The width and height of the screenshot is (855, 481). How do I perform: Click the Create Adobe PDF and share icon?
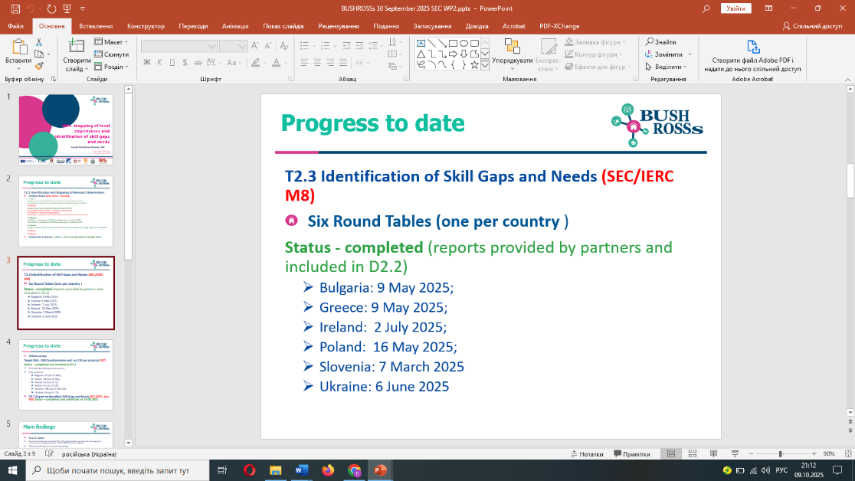(x=752, y=47)
